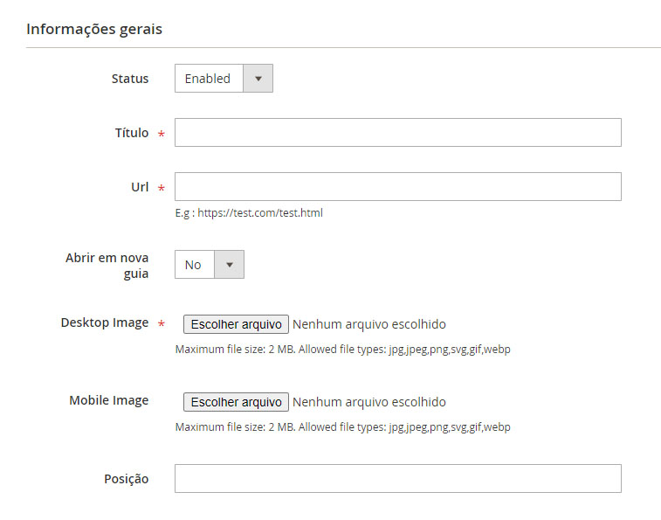661x520 pixels.
Task: Click the Status field label
Action: click(130, 79)
